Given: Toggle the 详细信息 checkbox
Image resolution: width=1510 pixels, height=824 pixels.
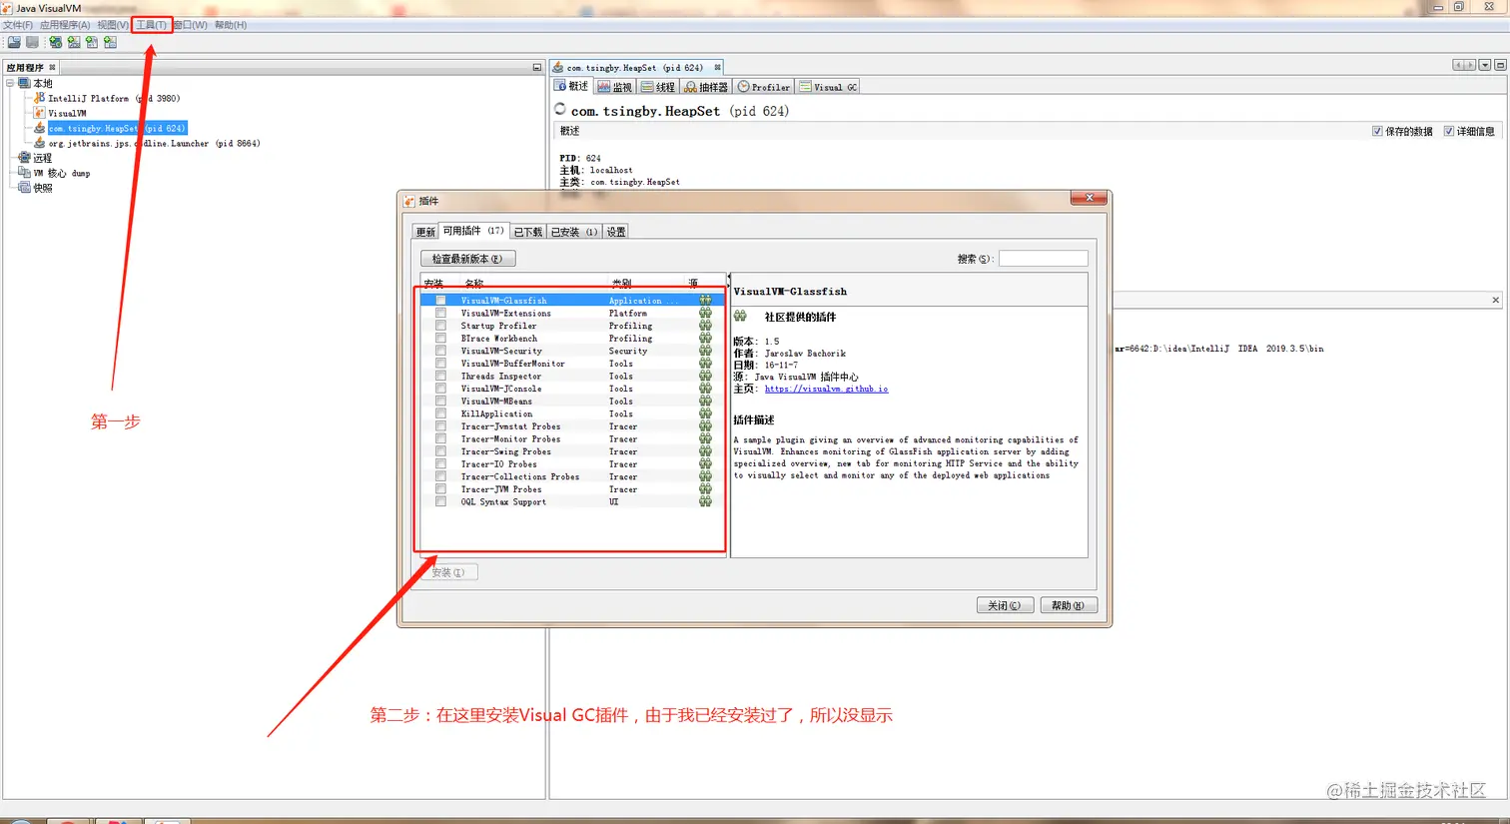Looking at the screenshot, I should pos(1449,131).
